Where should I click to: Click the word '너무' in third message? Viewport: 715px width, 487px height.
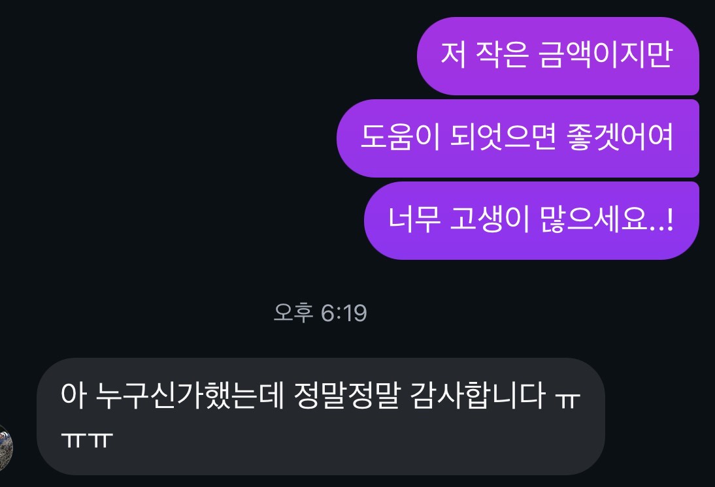[x=414, y=219]
